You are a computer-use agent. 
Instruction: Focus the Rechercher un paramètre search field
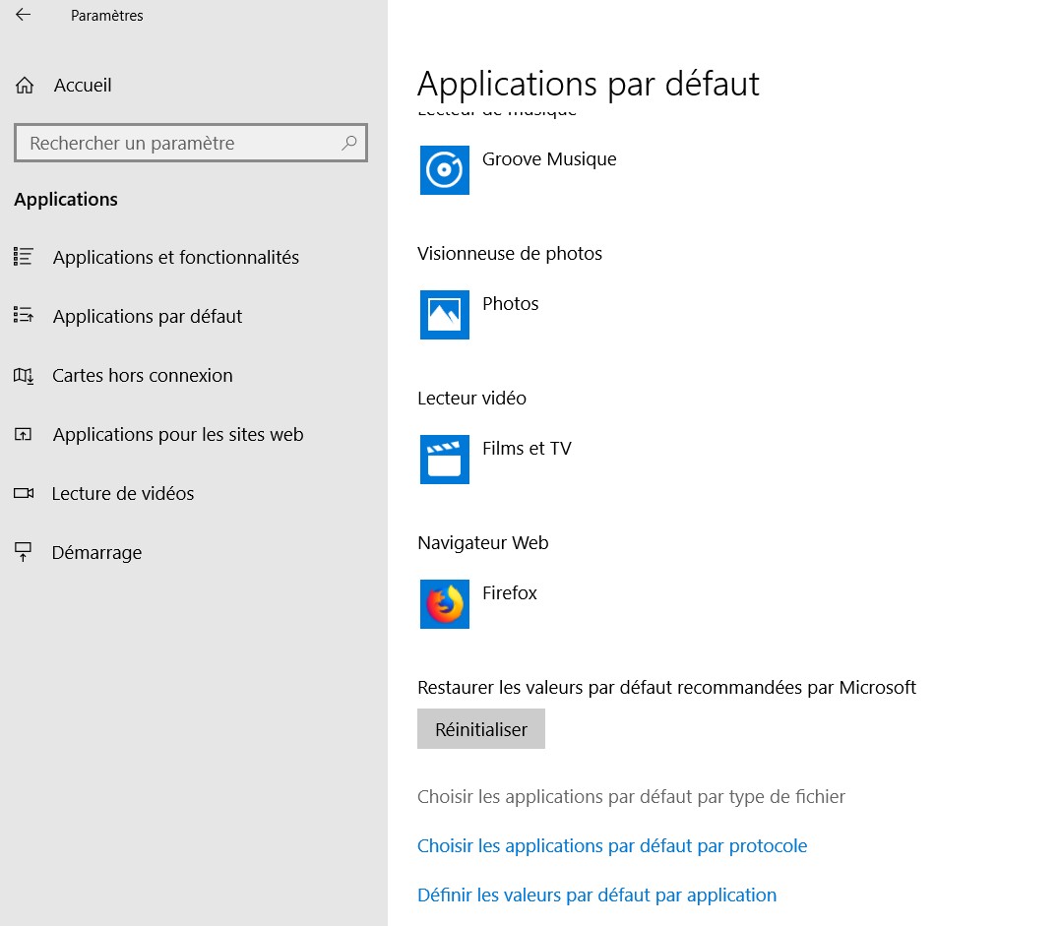point(177,144)
